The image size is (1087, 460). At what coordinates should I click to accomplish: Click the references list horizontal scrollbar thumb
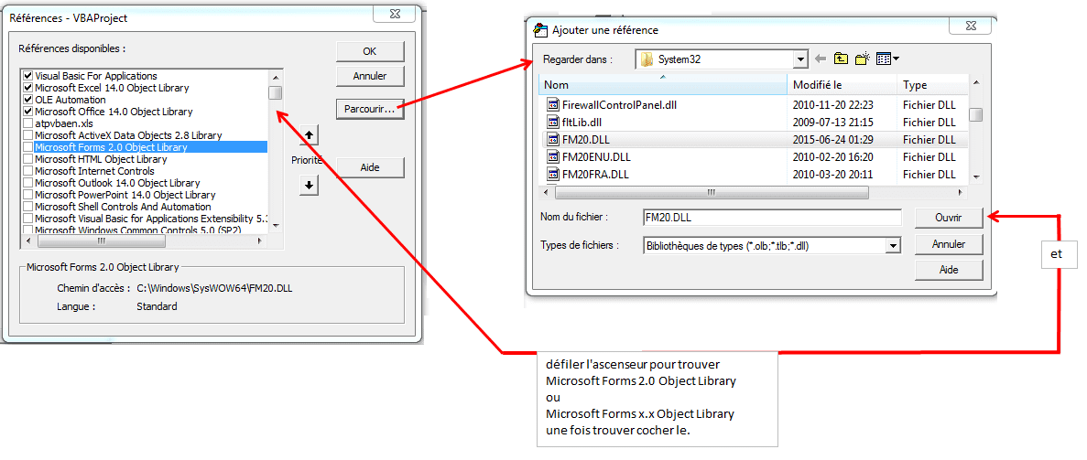tap(102, 241)
